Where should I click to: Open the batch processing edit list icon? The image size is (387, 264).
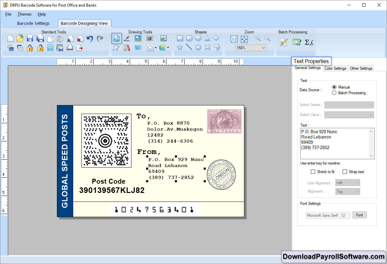click(x=284, y=42)
